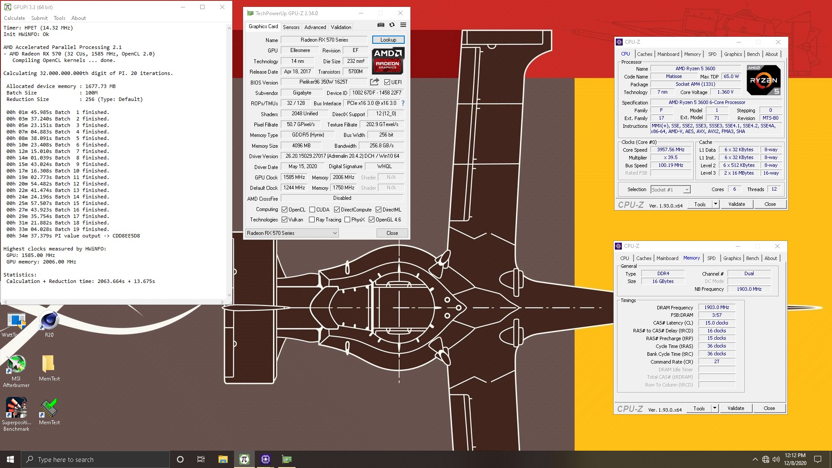Click the taskbar search box

[x=95, y=459]
